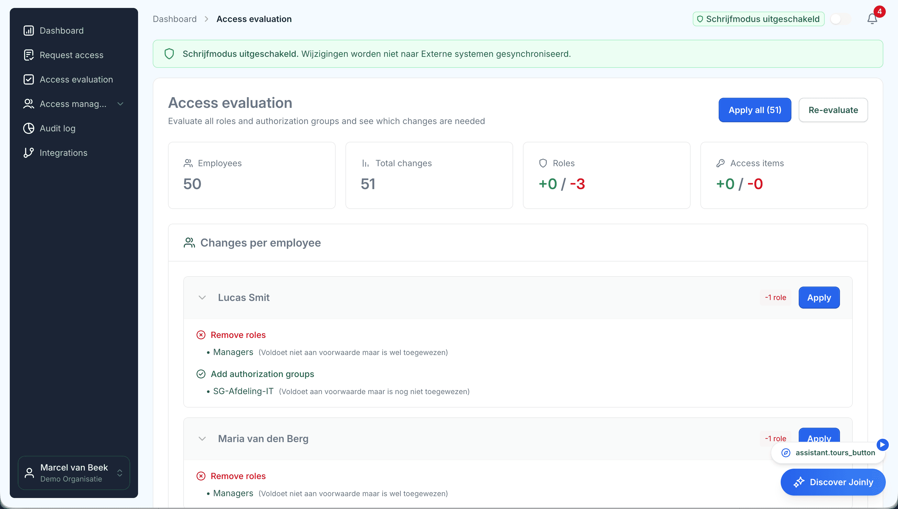Click the shield icon in the Schrijfmodus badge
898x509 pixels.
click(x=700, y=19)
